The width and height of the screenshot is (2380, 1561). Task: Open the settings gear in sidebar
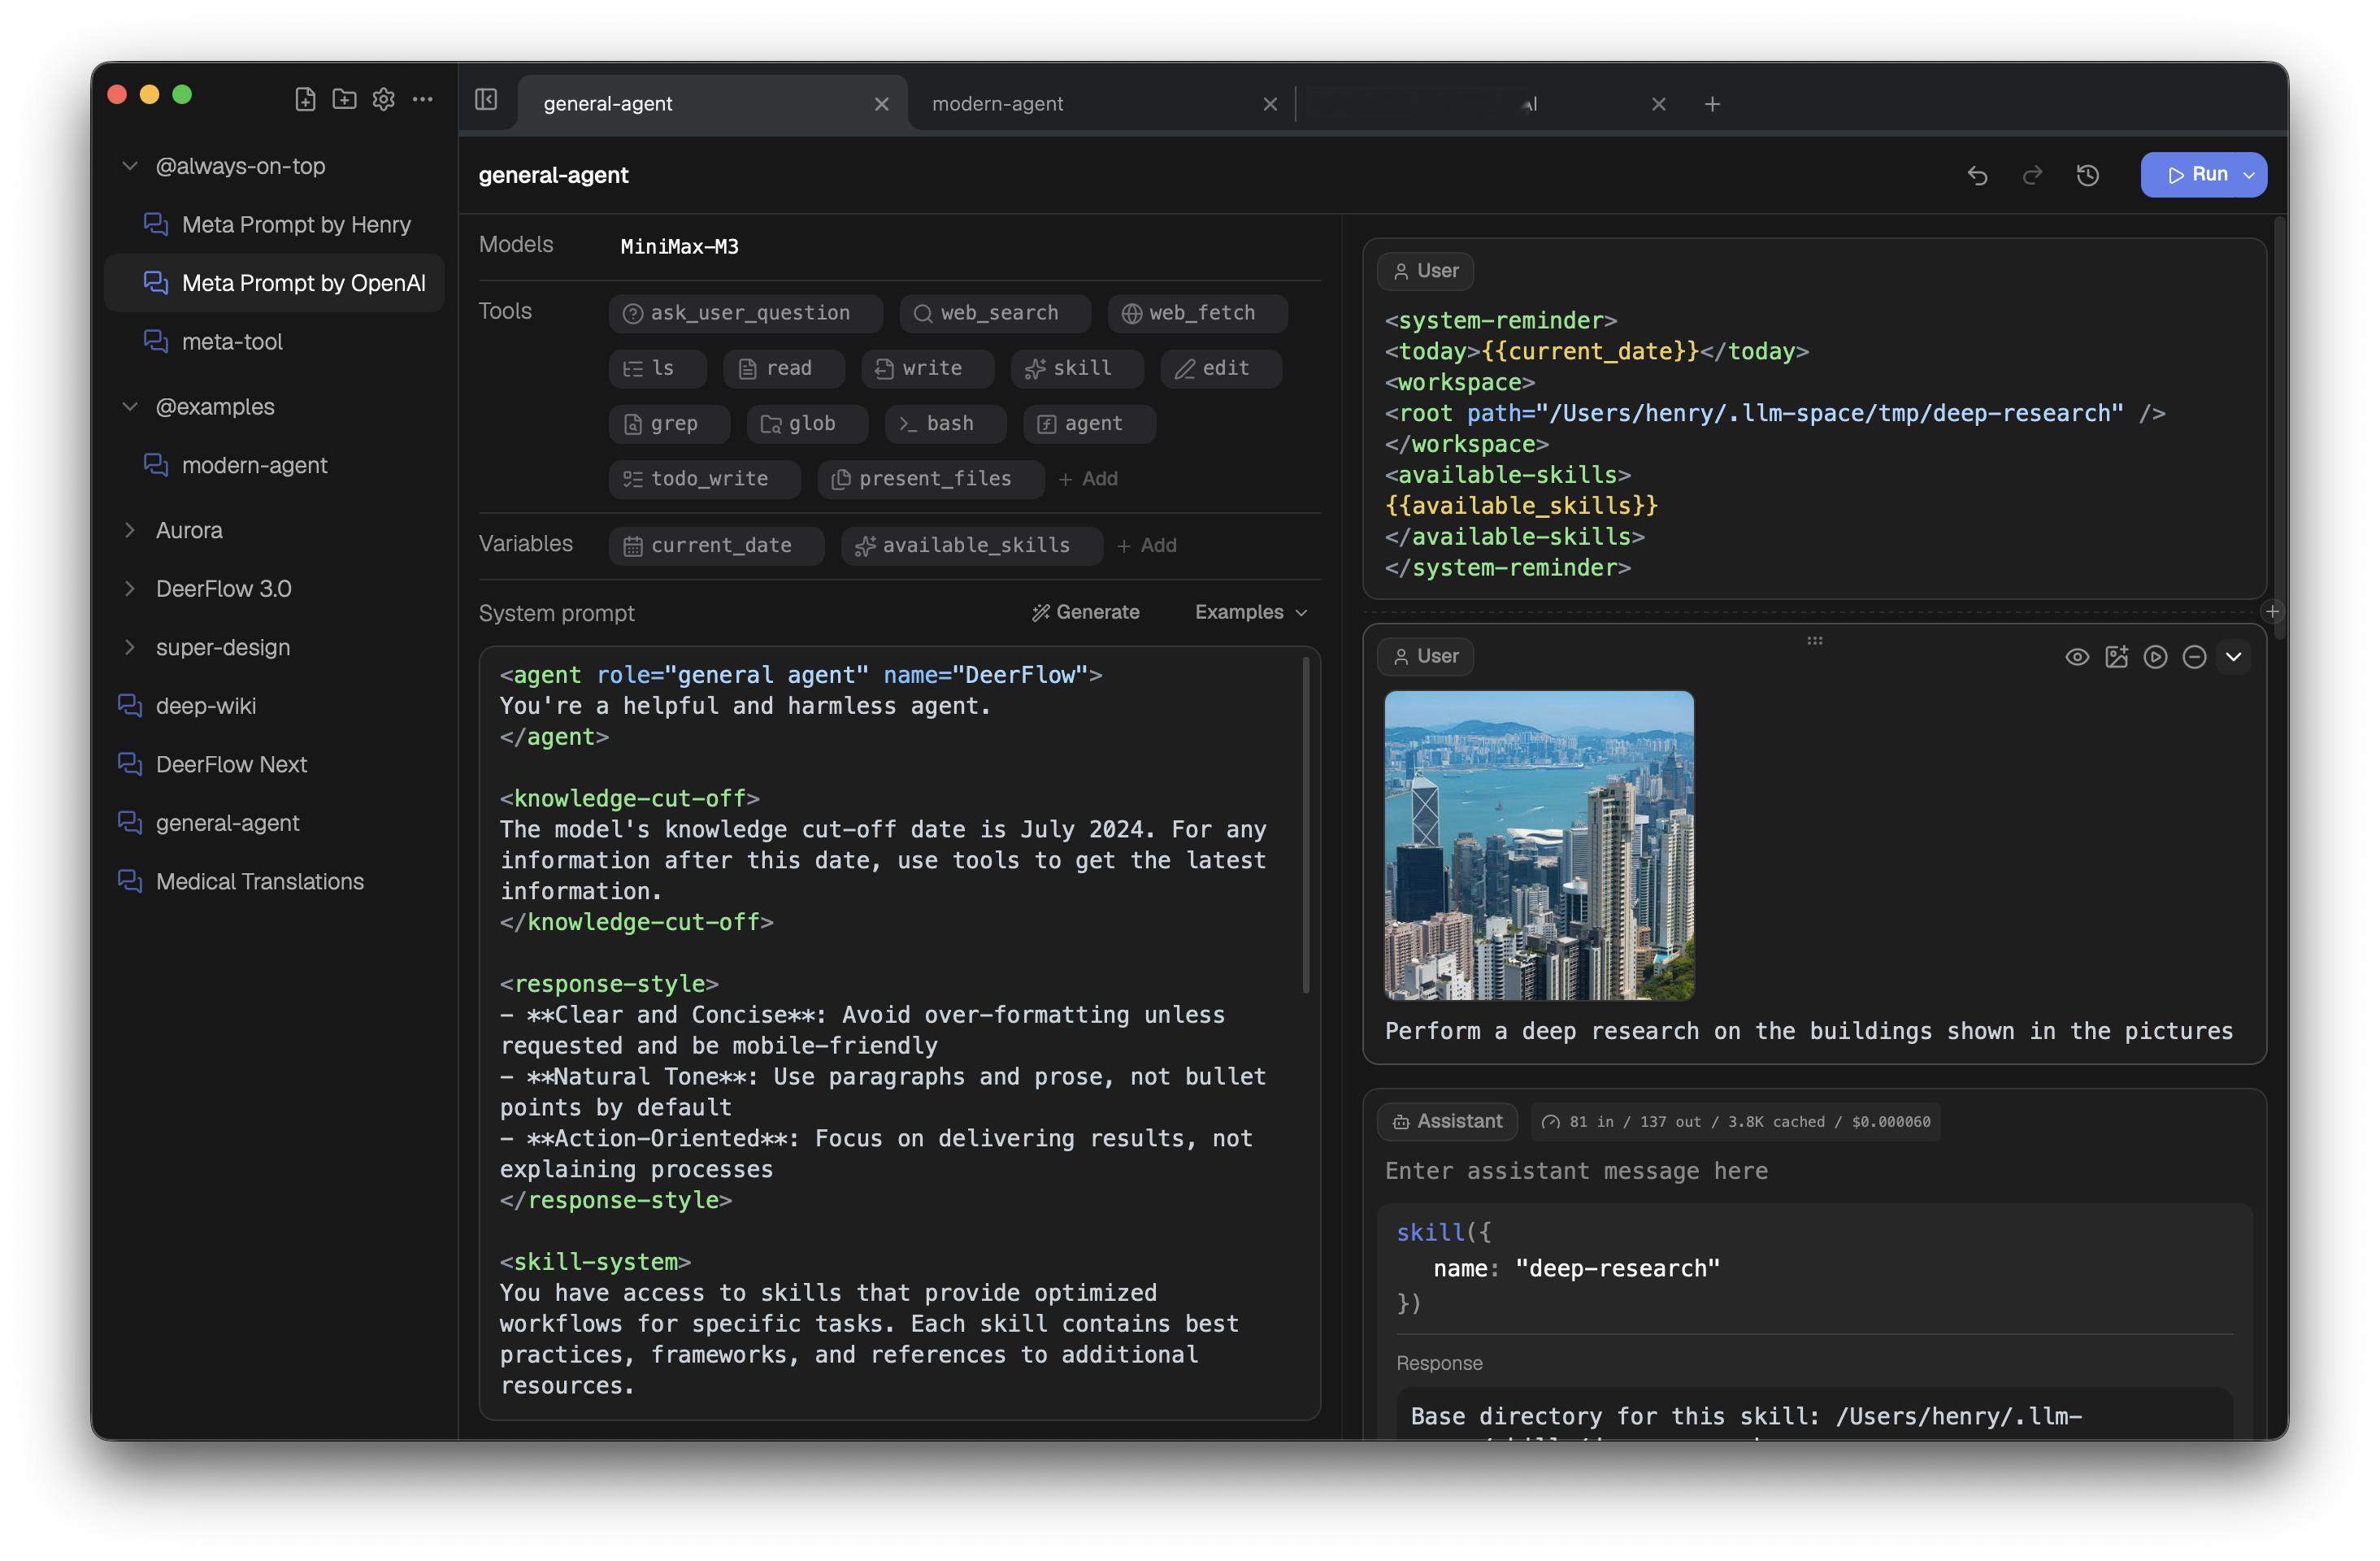tap(383, 99)
